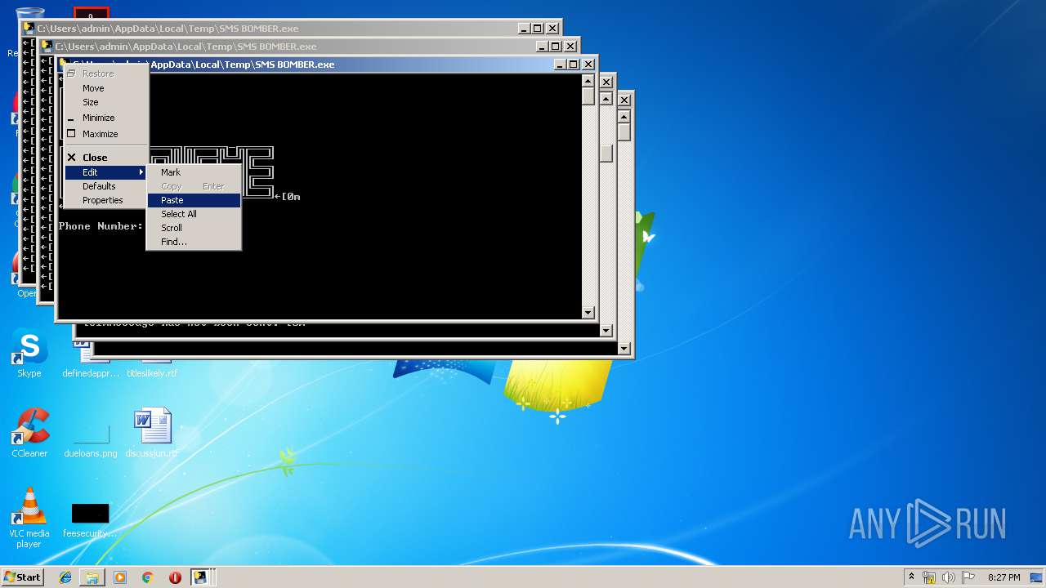Choose Select All in the Edit submenu

[194, 214]
